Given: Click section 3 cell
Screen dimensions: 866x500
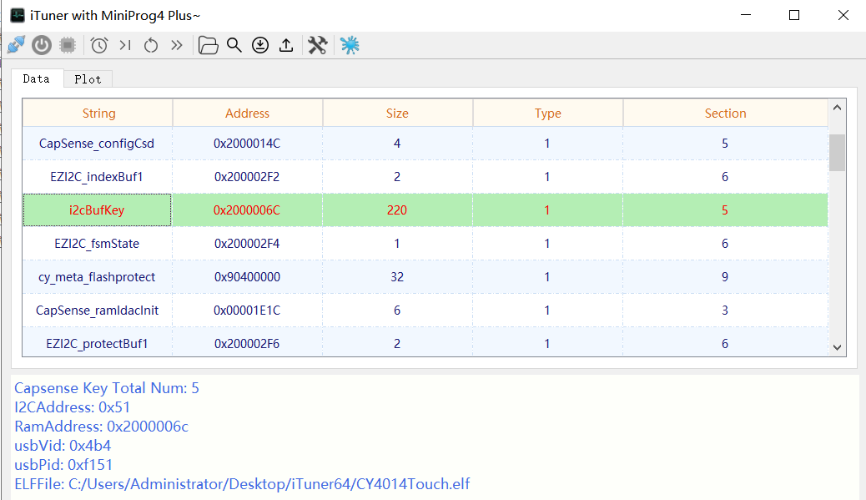Looking at the screenshot, I should 725,311.
